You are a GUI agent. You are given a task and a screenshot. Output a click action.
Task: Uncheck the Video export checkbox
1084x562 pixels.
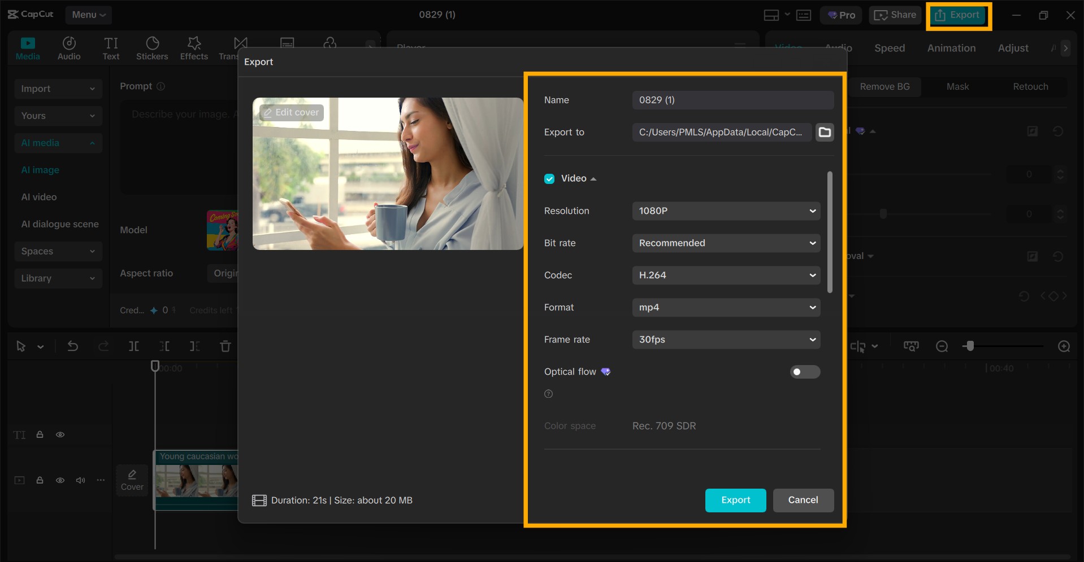tap(549, 178)
